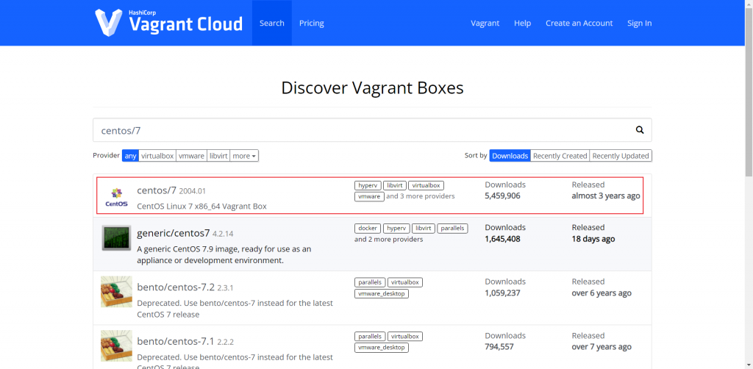Click Create an Account
This screenshot has width=753, height=369.
point(579,23)
